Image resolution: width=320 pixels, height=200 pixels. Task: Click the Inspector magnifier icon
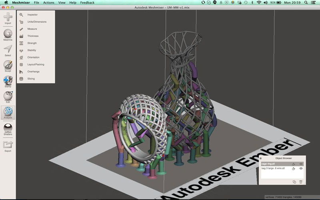[x=21, y=15]
